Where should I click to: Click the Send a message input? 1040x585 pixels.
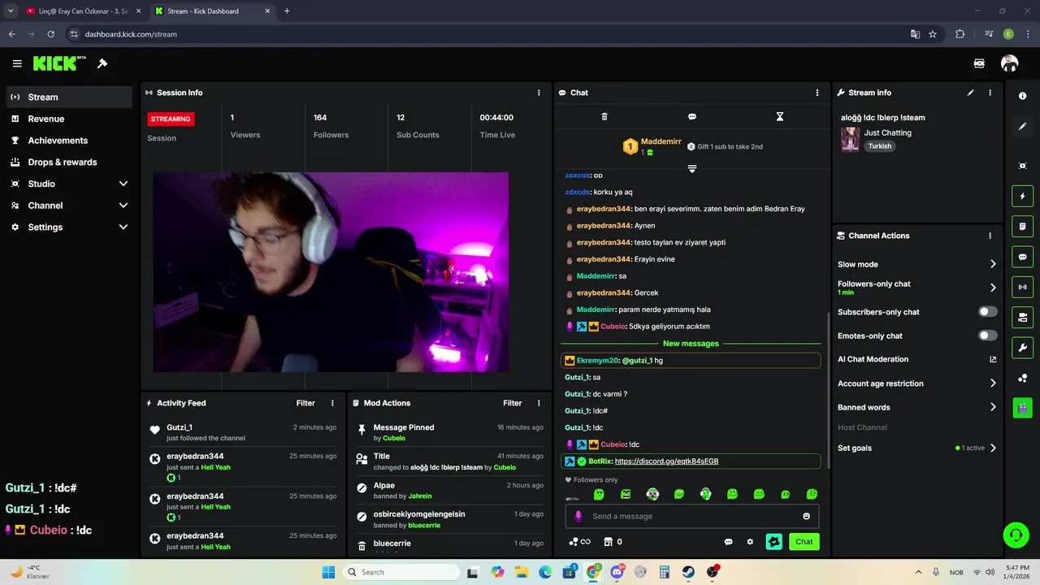coord(692,516)
